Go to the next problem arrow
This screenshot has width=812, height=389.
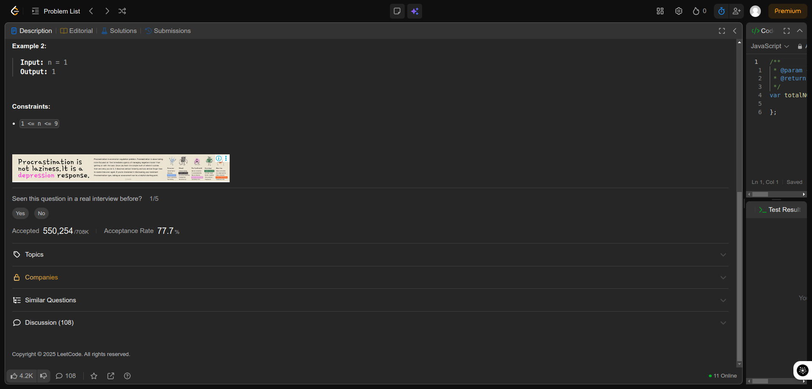(107, 11)
